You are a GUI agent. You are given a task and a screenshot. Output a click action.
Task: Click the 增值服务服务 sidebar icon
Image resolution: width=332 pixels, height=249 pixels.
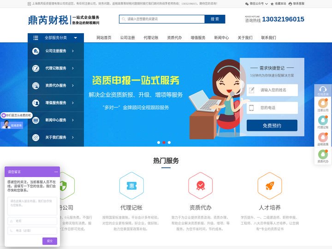[36, 103]
